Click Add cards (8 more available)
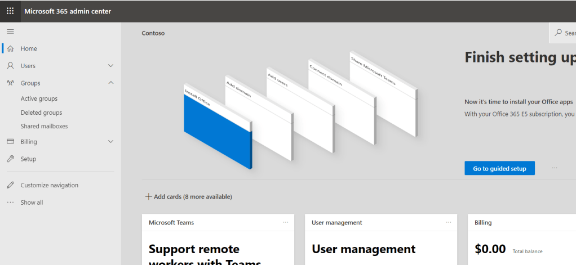 pos(188,197)
